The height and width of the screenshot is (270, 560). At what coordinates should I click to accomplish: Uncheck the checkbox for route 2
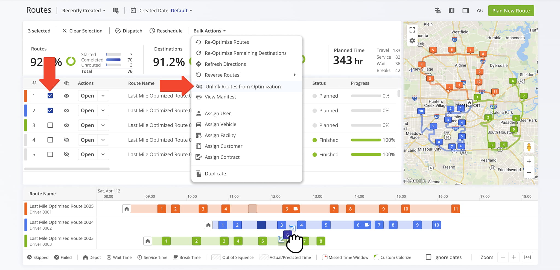50,110
